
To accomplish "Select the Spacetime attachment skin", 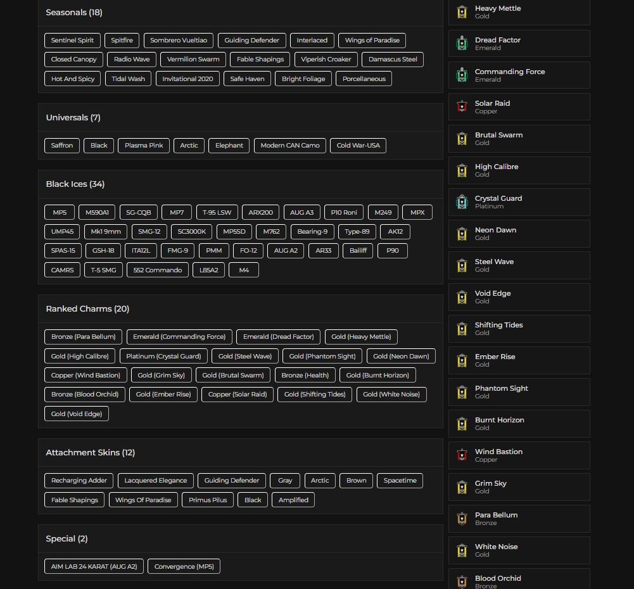I will 400,480.
